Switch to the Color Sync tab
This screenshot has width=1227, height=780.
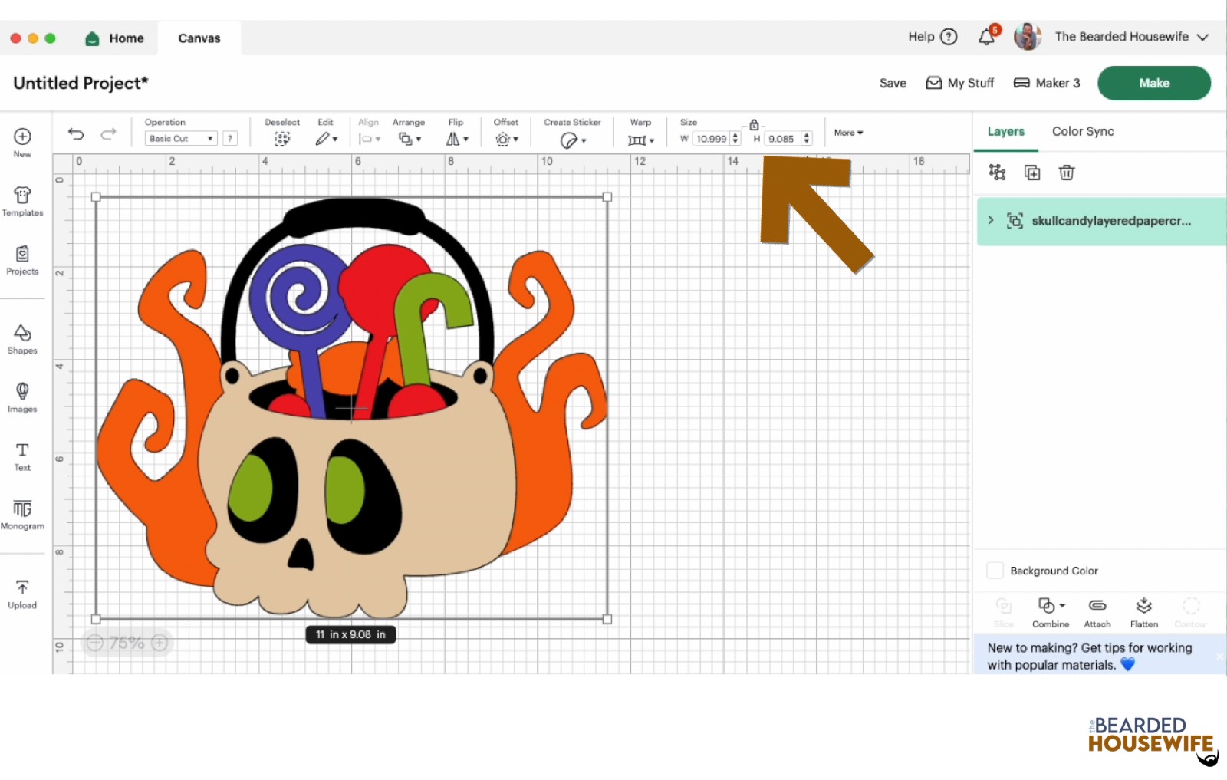click(1083, 131)
